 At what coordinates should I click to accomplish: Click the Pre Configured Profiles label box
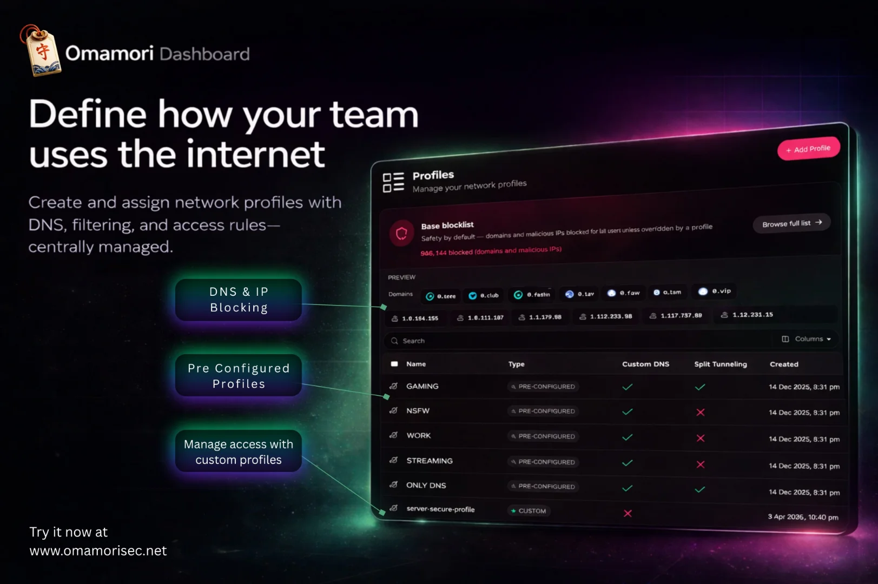click(239, 375)
